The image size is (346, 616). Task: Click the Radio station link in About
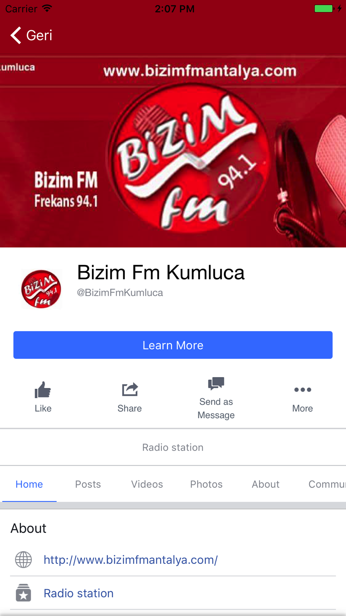coord(79,593)
